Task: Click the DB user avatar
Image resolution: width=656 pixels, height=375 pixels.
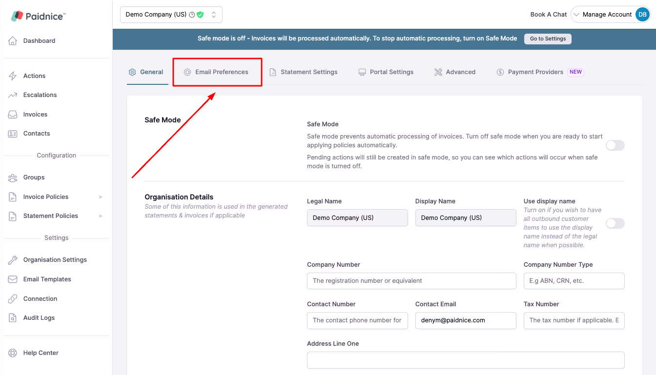Action: (642, 15)
